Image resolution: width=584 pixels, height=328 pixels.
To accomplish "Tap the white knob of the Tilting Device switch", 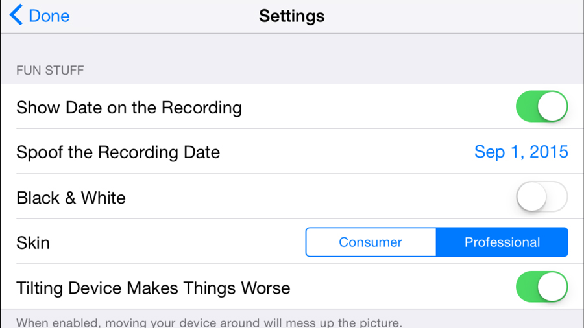I will [552, 287].
